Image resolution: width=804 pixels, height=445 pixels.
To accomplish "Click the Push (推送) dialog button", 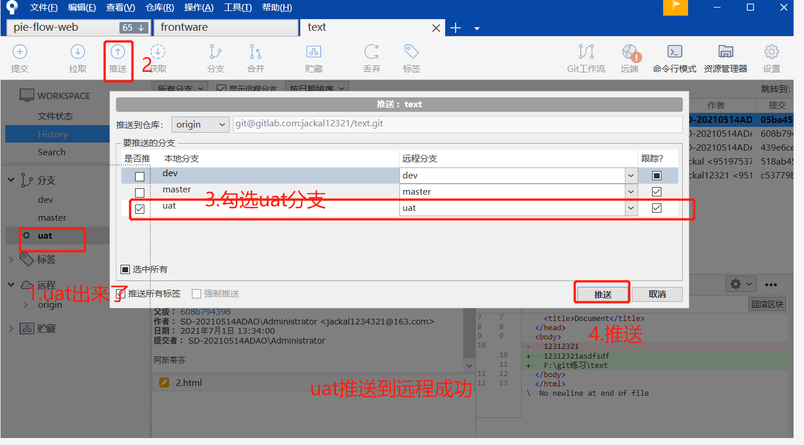I will tap(602, 294).
